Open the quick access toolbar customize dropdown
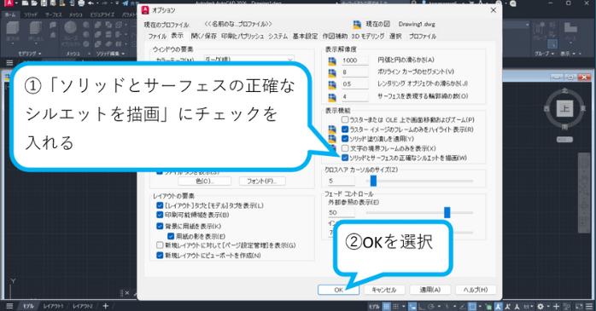 [x=117, y=3]
